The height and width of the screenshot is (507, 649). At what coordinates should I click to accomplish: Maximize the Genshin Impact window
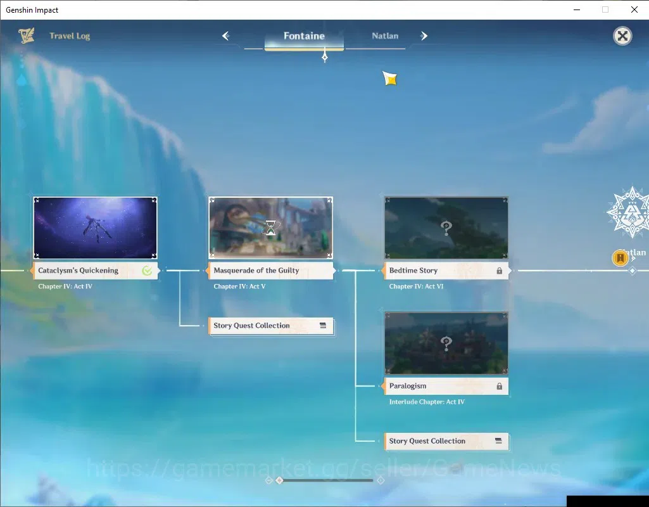605,10
